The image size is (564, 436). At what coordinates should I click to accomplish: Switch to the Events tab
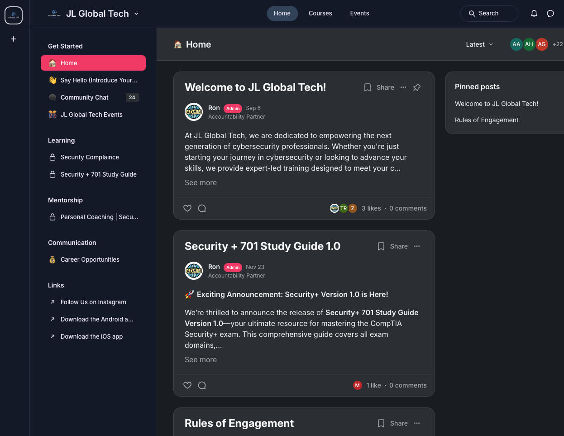[x=359, y=14]
